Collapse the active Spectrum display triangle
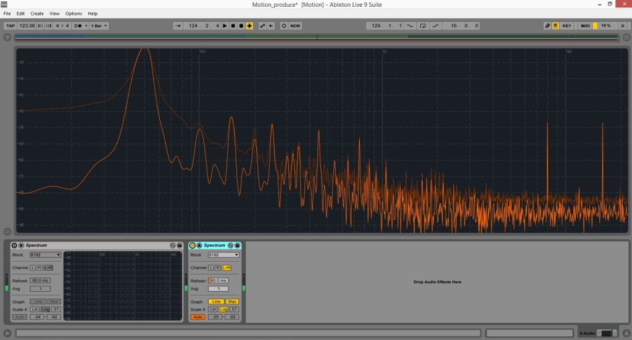 click(x=199, y=246)
